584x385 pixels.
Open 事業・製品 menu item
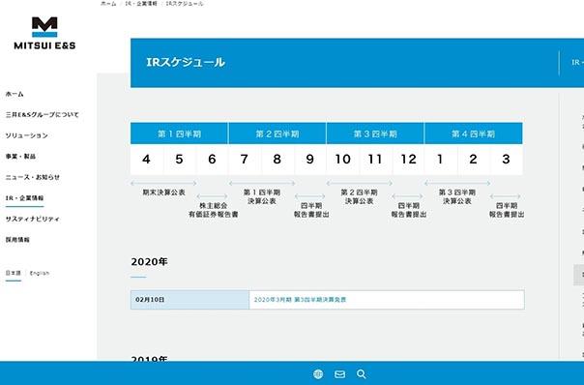[20, 157]
